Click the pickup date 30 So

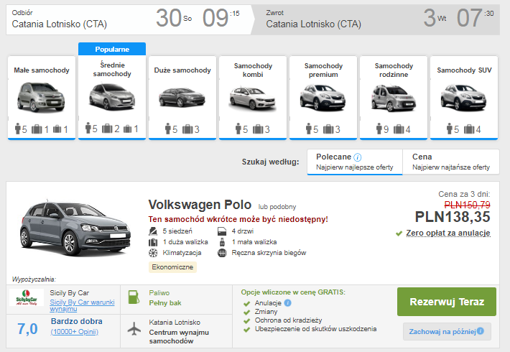(x=174, y=18)
